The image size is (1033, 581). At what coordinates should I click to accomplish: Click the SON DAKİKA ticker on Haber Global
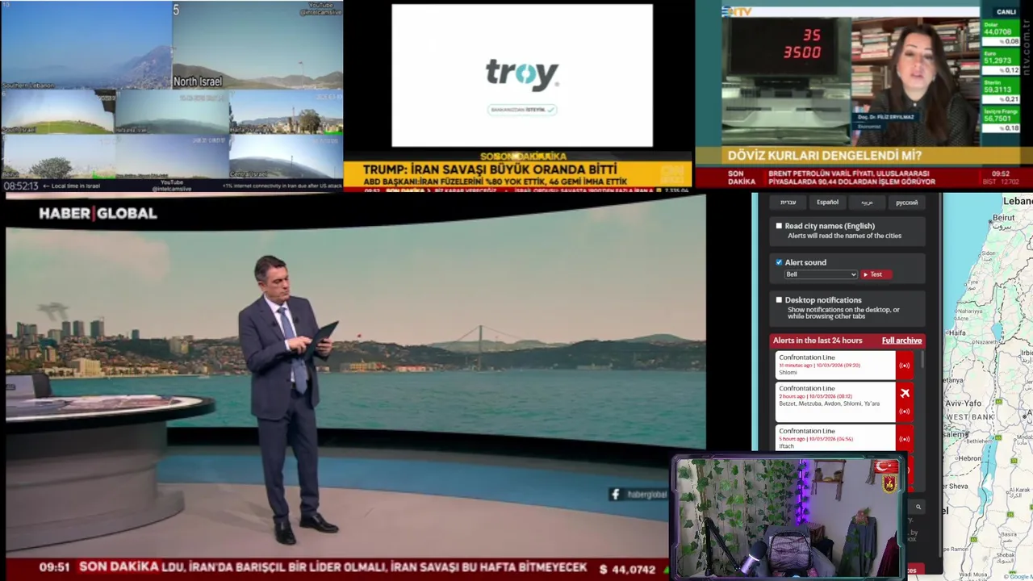pos(119,568)
